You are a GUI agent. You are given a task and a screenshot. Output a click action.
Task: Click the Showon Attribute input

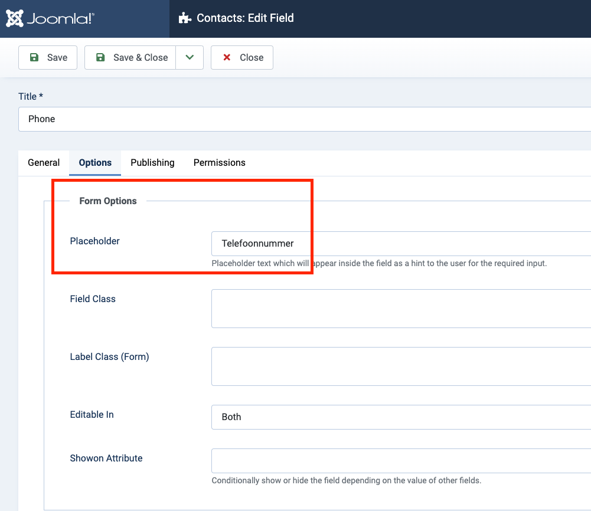coord(401,461)
